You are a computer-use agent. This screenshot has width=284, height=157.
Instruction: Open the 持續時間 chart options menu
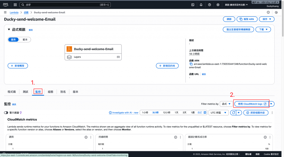pos(180,137)
